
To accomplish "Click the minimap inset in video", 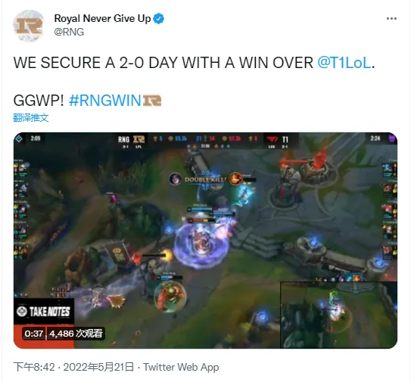I will (x=338, y=315).
